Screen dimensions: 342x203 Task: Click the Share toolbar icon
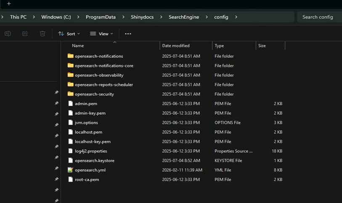25,34
